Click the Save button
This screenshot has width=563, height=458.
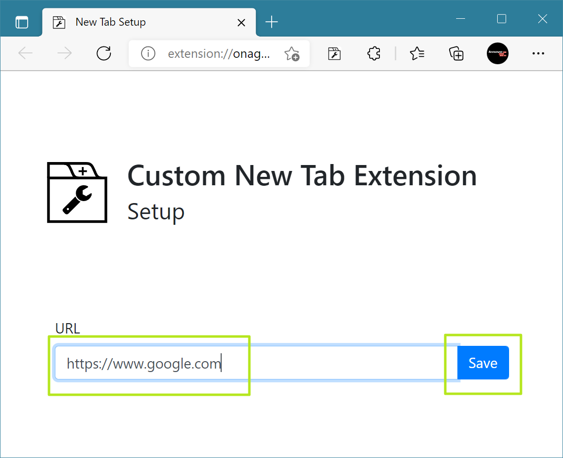click(483, 363)
